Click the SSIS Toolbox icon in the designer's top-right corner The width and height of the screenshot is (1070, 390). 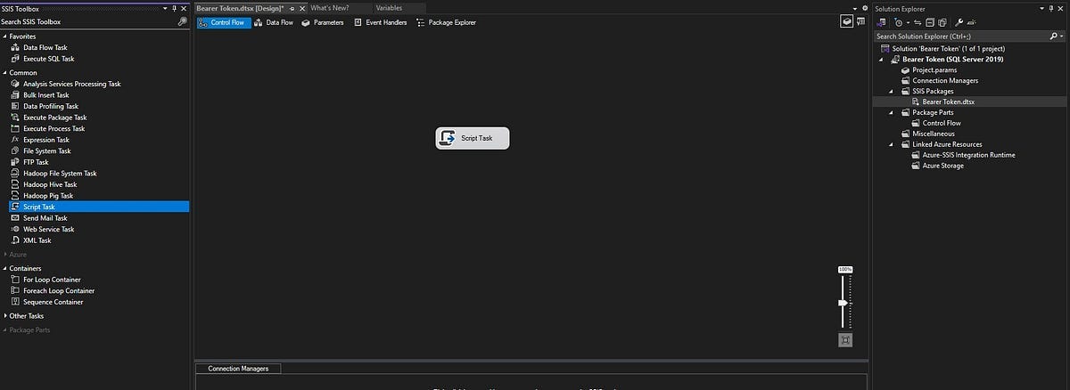point(860,22)
